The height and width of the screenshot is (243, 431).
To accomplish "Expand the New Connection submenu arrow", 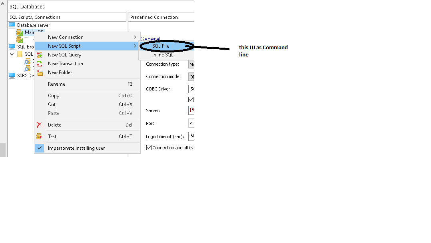I will pos(135,37).
